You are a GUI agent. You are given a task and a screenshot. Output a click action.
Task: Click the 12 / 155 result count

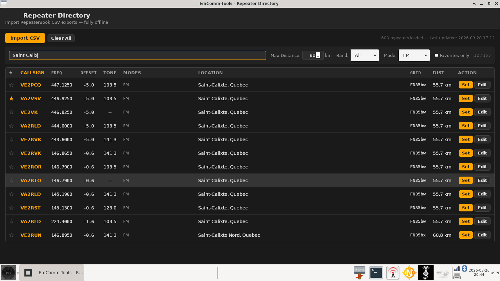(482, 55)
